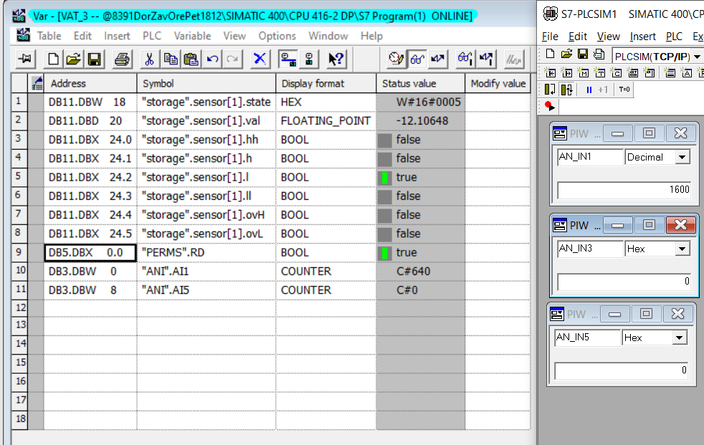The image size is (704, 445).
Task: Open the trigger settings icon
Action: click(x=396, y=59)
